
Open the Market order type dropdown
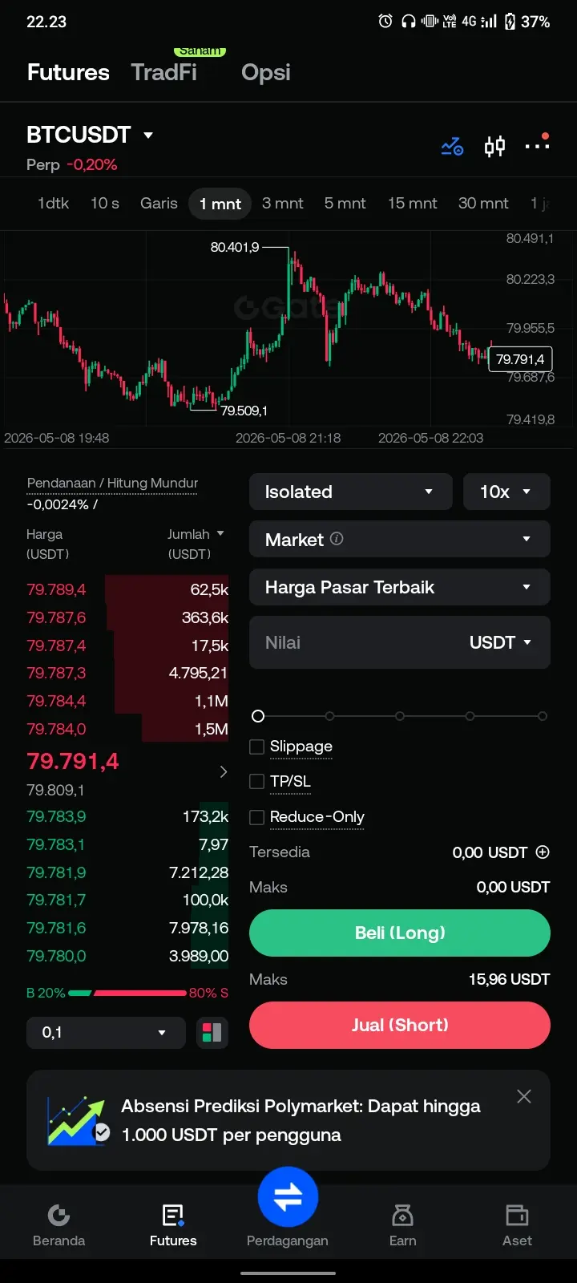click(x=400, y=539)
